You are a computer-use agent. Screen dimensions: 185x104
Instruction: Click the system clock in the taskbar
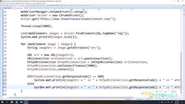click(177, 102)
